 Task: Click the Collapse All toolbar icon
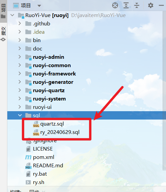point(137,6)
